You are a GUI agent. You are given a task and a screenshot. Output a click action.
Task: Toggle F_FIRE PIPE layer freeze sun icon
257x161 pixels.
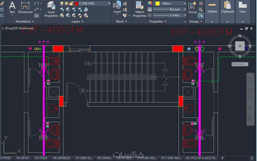66,3
